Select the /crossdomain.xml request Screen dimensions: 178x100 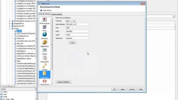(x=22, y=36)
